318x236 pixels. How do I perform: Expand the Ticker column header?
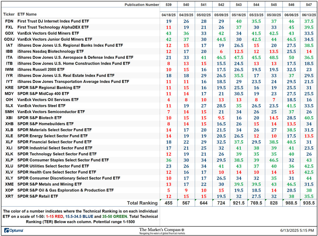tap(9, 14)
